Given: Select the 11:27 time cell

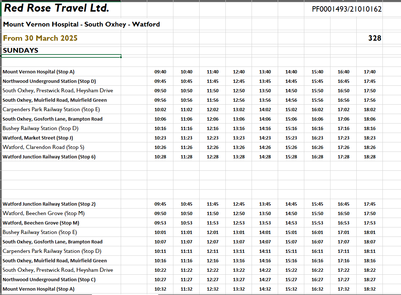Looking at the screenshot, I should (187, 280).
